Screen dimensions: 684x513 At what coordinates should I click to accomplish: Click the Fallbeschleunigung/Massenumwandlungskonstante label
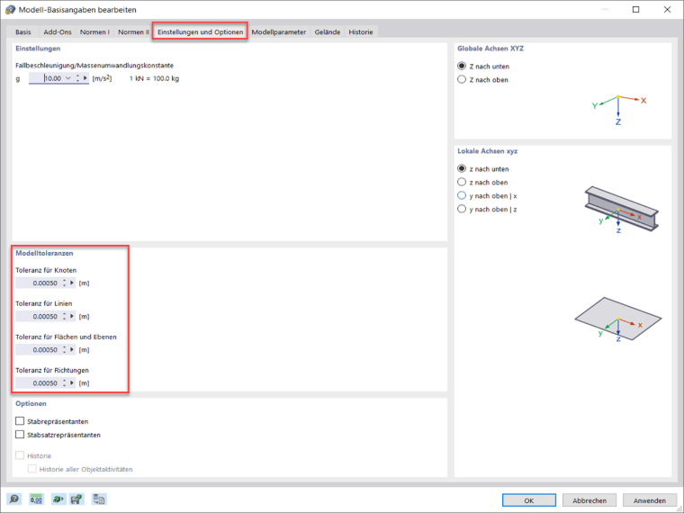94,65
